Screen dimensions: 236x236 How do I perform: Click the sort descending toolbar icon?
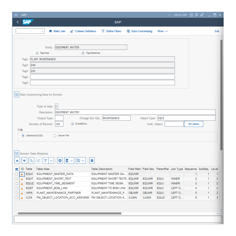(x=24, y=160)
